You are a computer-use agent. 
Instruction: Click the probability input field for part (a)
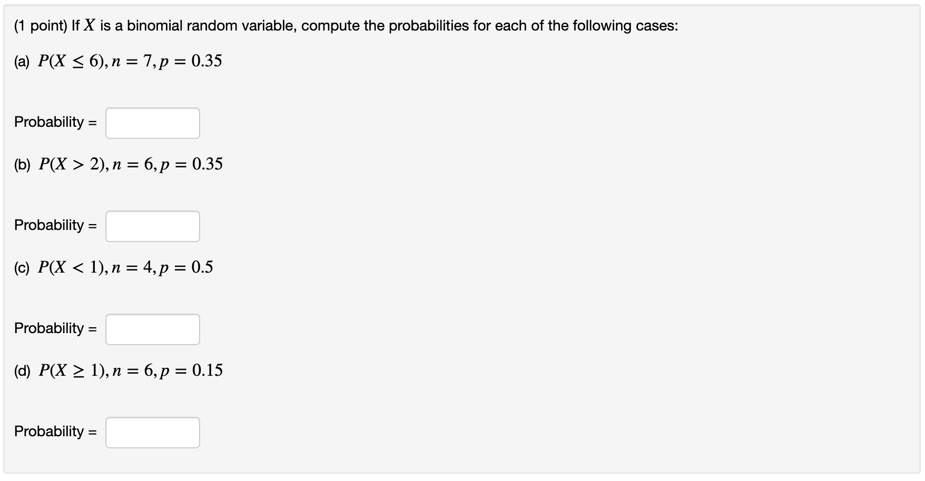tap(152, 123)
